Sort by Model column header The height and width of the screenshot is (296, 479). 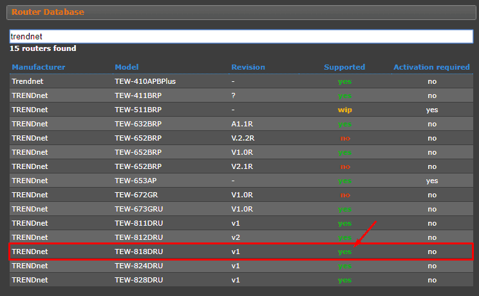(x=126, y=67)
